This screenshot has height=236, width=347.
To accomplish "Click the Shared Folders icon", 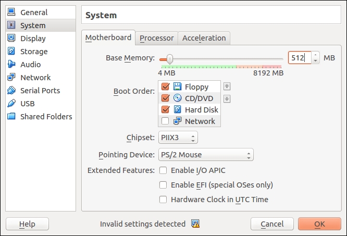I will pos(11,117).
